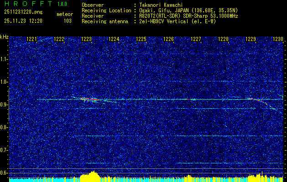The height and width of the screenshot is (182, 287).
Task: Click the filename 2511231220.png
Action: (x=23, y=12)
